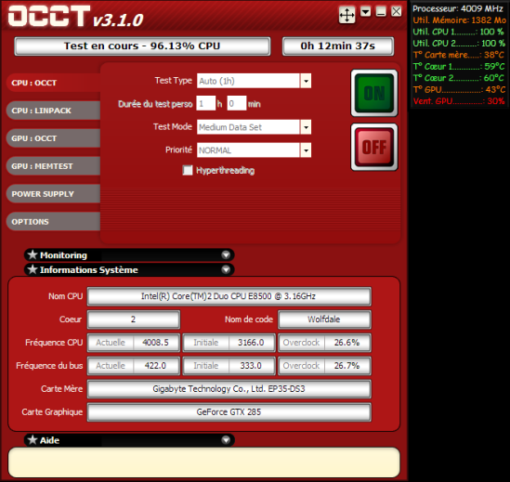Open the Test Type dropdown
This screenshot has height=482, width=510.
click(x=306, y=81)
